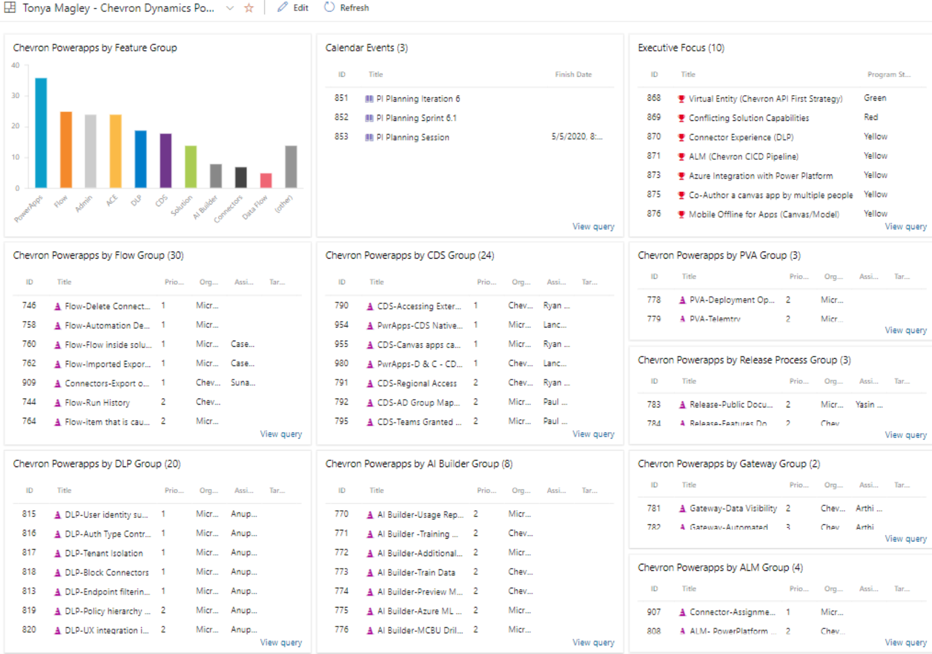Screen dimensions: 932x654
Task: Click trophy icon for ALM (Chevron CICD Pipeline)
Action: click(681, 156)
